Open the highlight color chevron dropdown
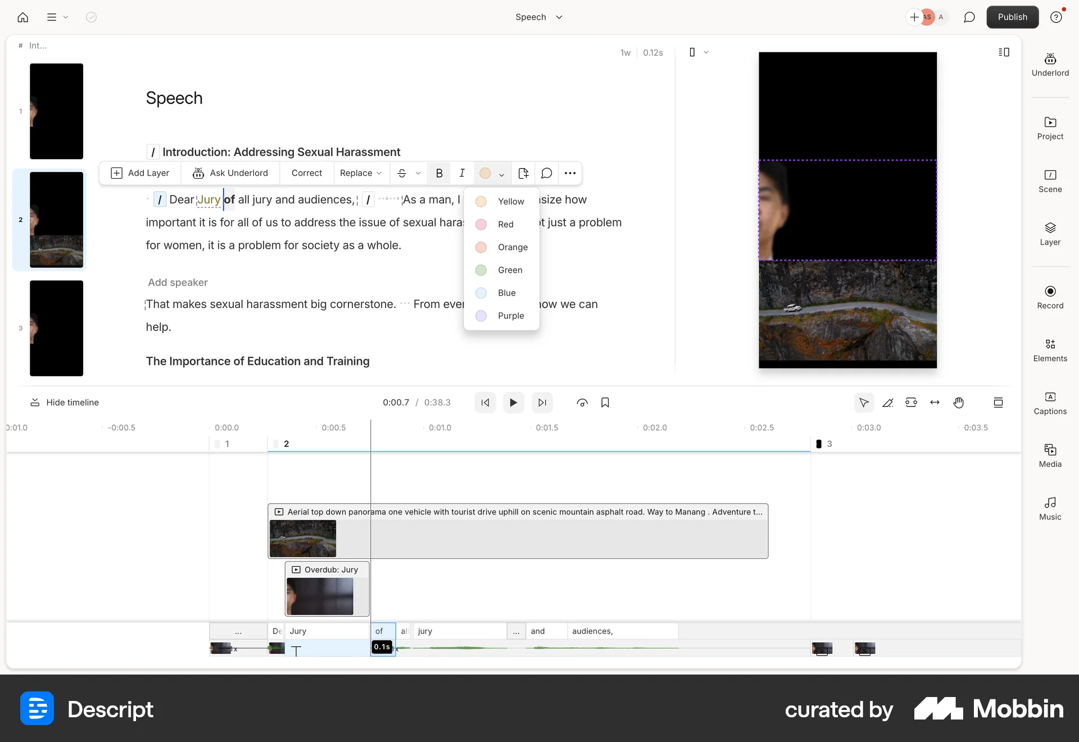Viewport: 1079px width, 742px height. pos(501,174)
